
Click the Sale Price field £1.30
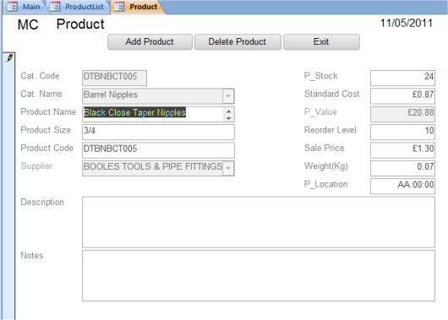[402, 150]
